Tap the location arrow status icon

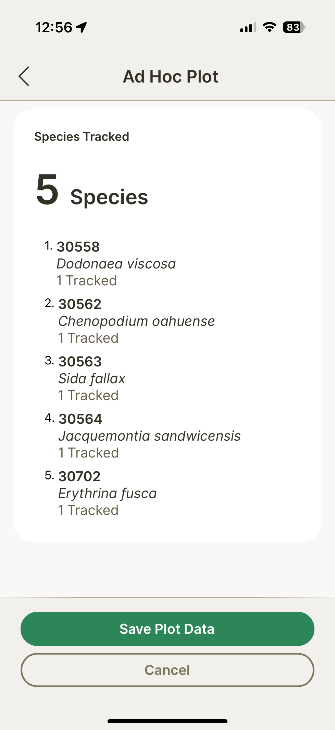(81, 28)
